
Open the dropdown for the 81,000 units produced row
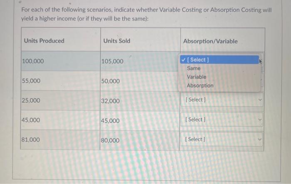[x=222, y=139]
